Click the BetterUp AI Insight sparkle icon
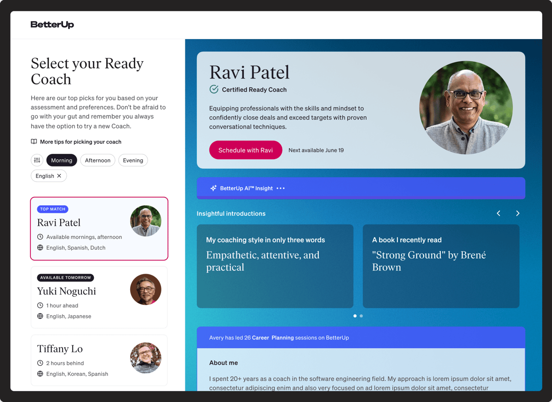552x402 pixels. click(213, 188)
